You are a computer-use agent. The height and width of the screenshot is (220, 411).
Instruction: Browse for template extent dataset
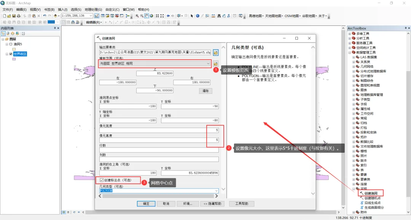(x=216, y=63)
